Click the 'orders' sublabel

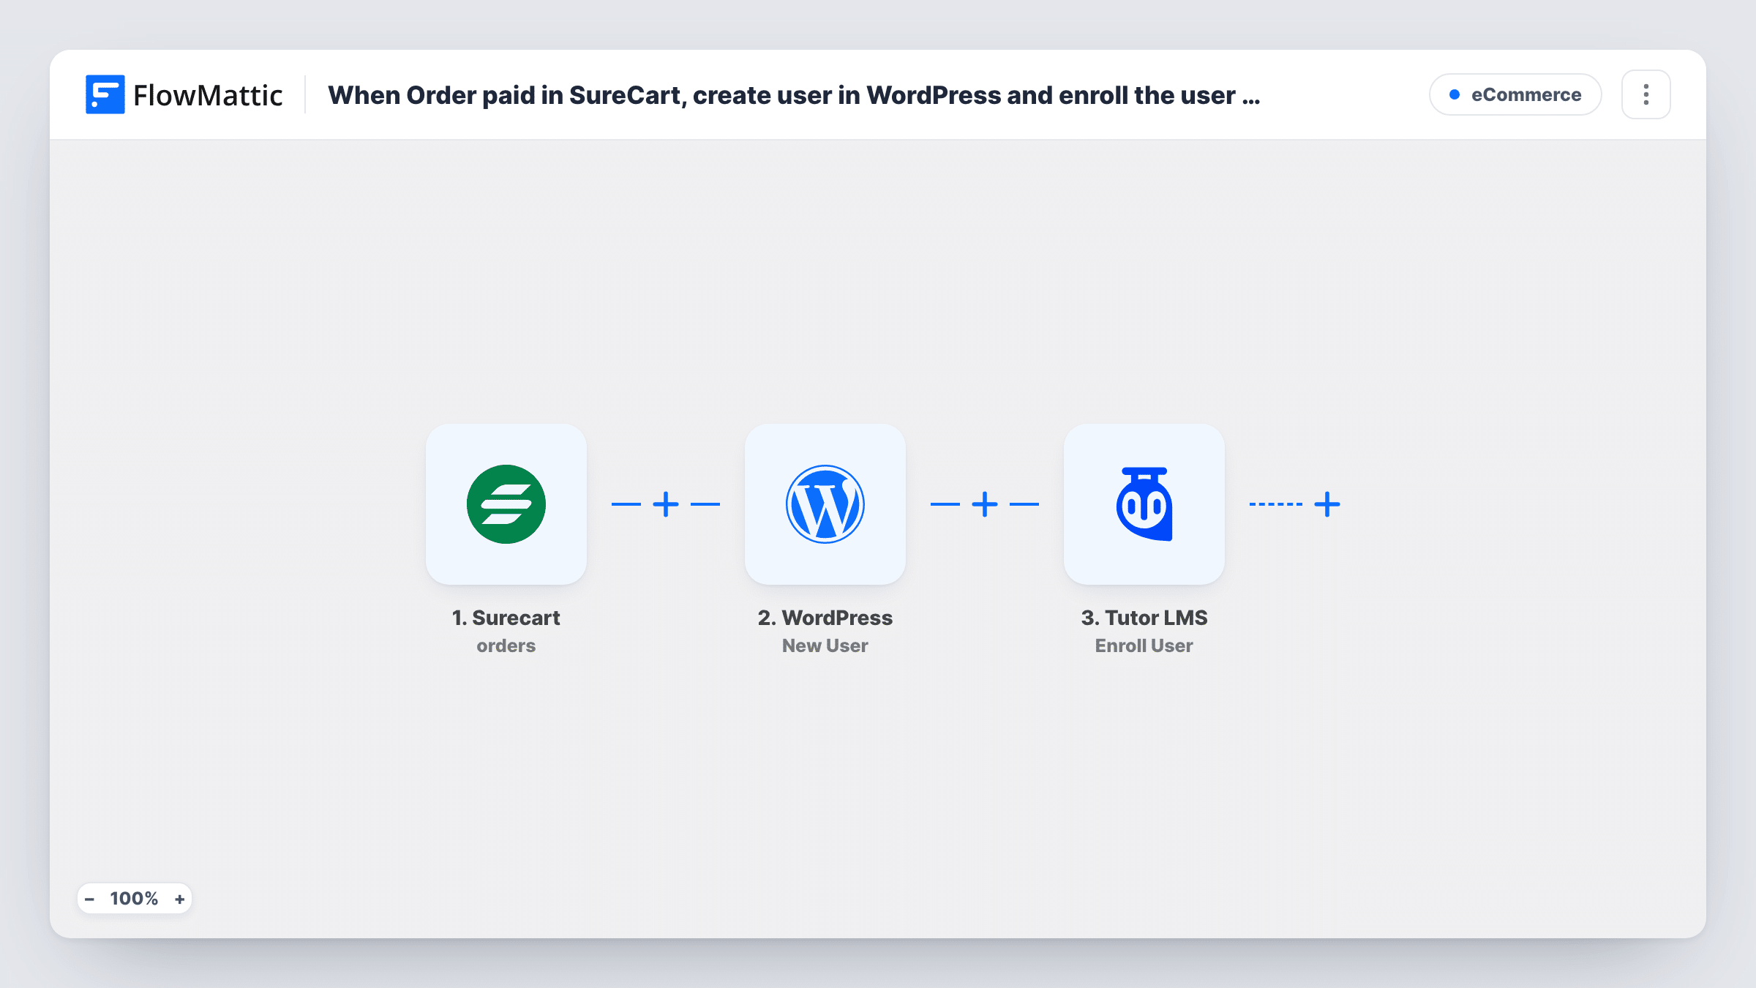[506, 645]
